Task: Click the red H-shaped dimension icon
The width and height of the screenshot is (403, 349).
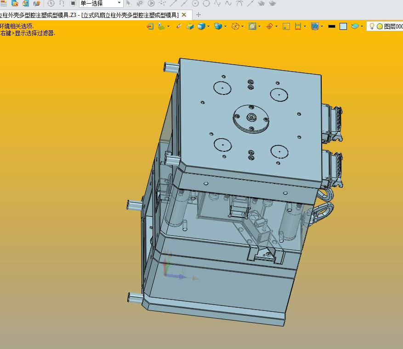Action: [298, 27]
